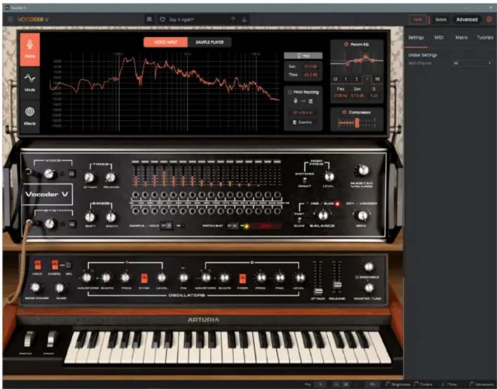497x389 pixels.
Task: Open the preset library browser icon
Action: click(x=150, y=19)
